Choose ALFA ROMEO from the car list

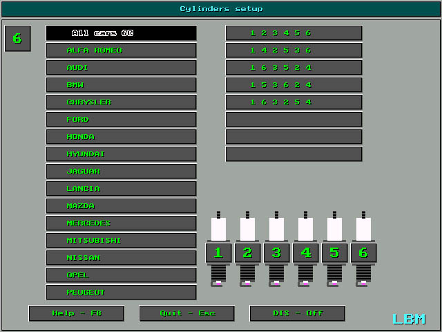click(122, 50)
